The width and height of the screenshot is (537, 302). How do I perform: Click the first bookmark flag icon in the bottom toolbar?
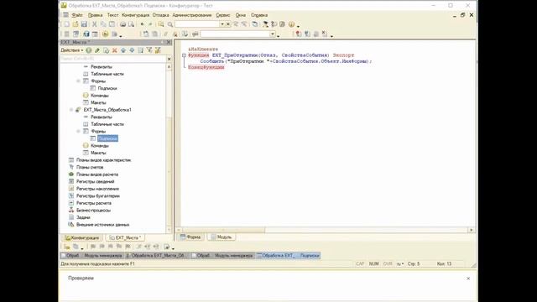pos(93,247)
